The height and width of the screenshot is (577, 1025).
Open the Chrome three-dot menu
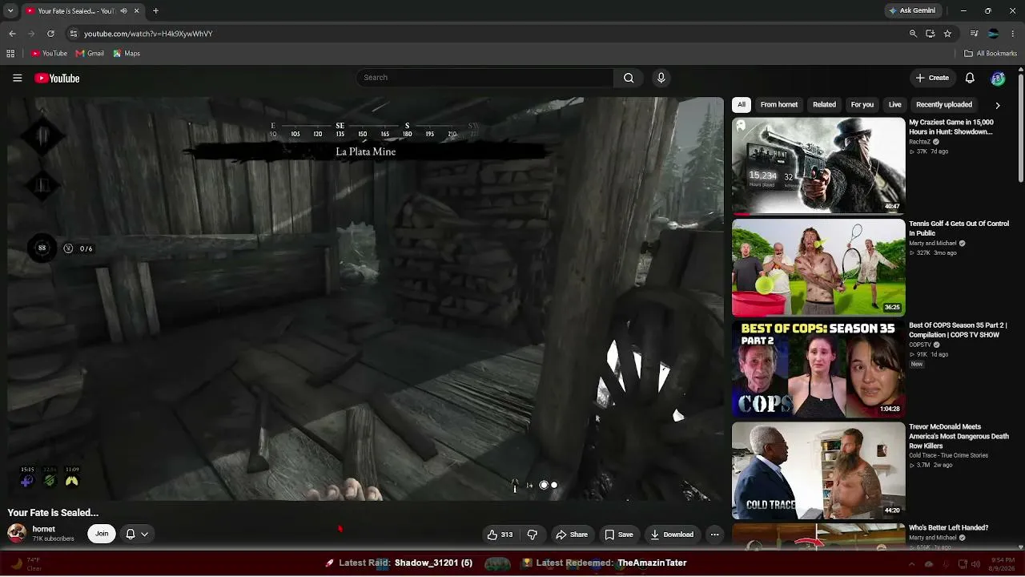(1013, 34)
